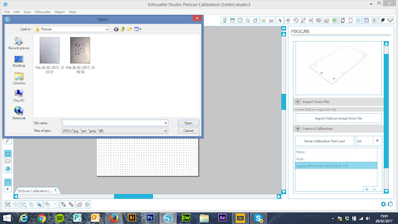Open the Grid settings toolbar icon
398x224 pixels.
tap(358, 21)
